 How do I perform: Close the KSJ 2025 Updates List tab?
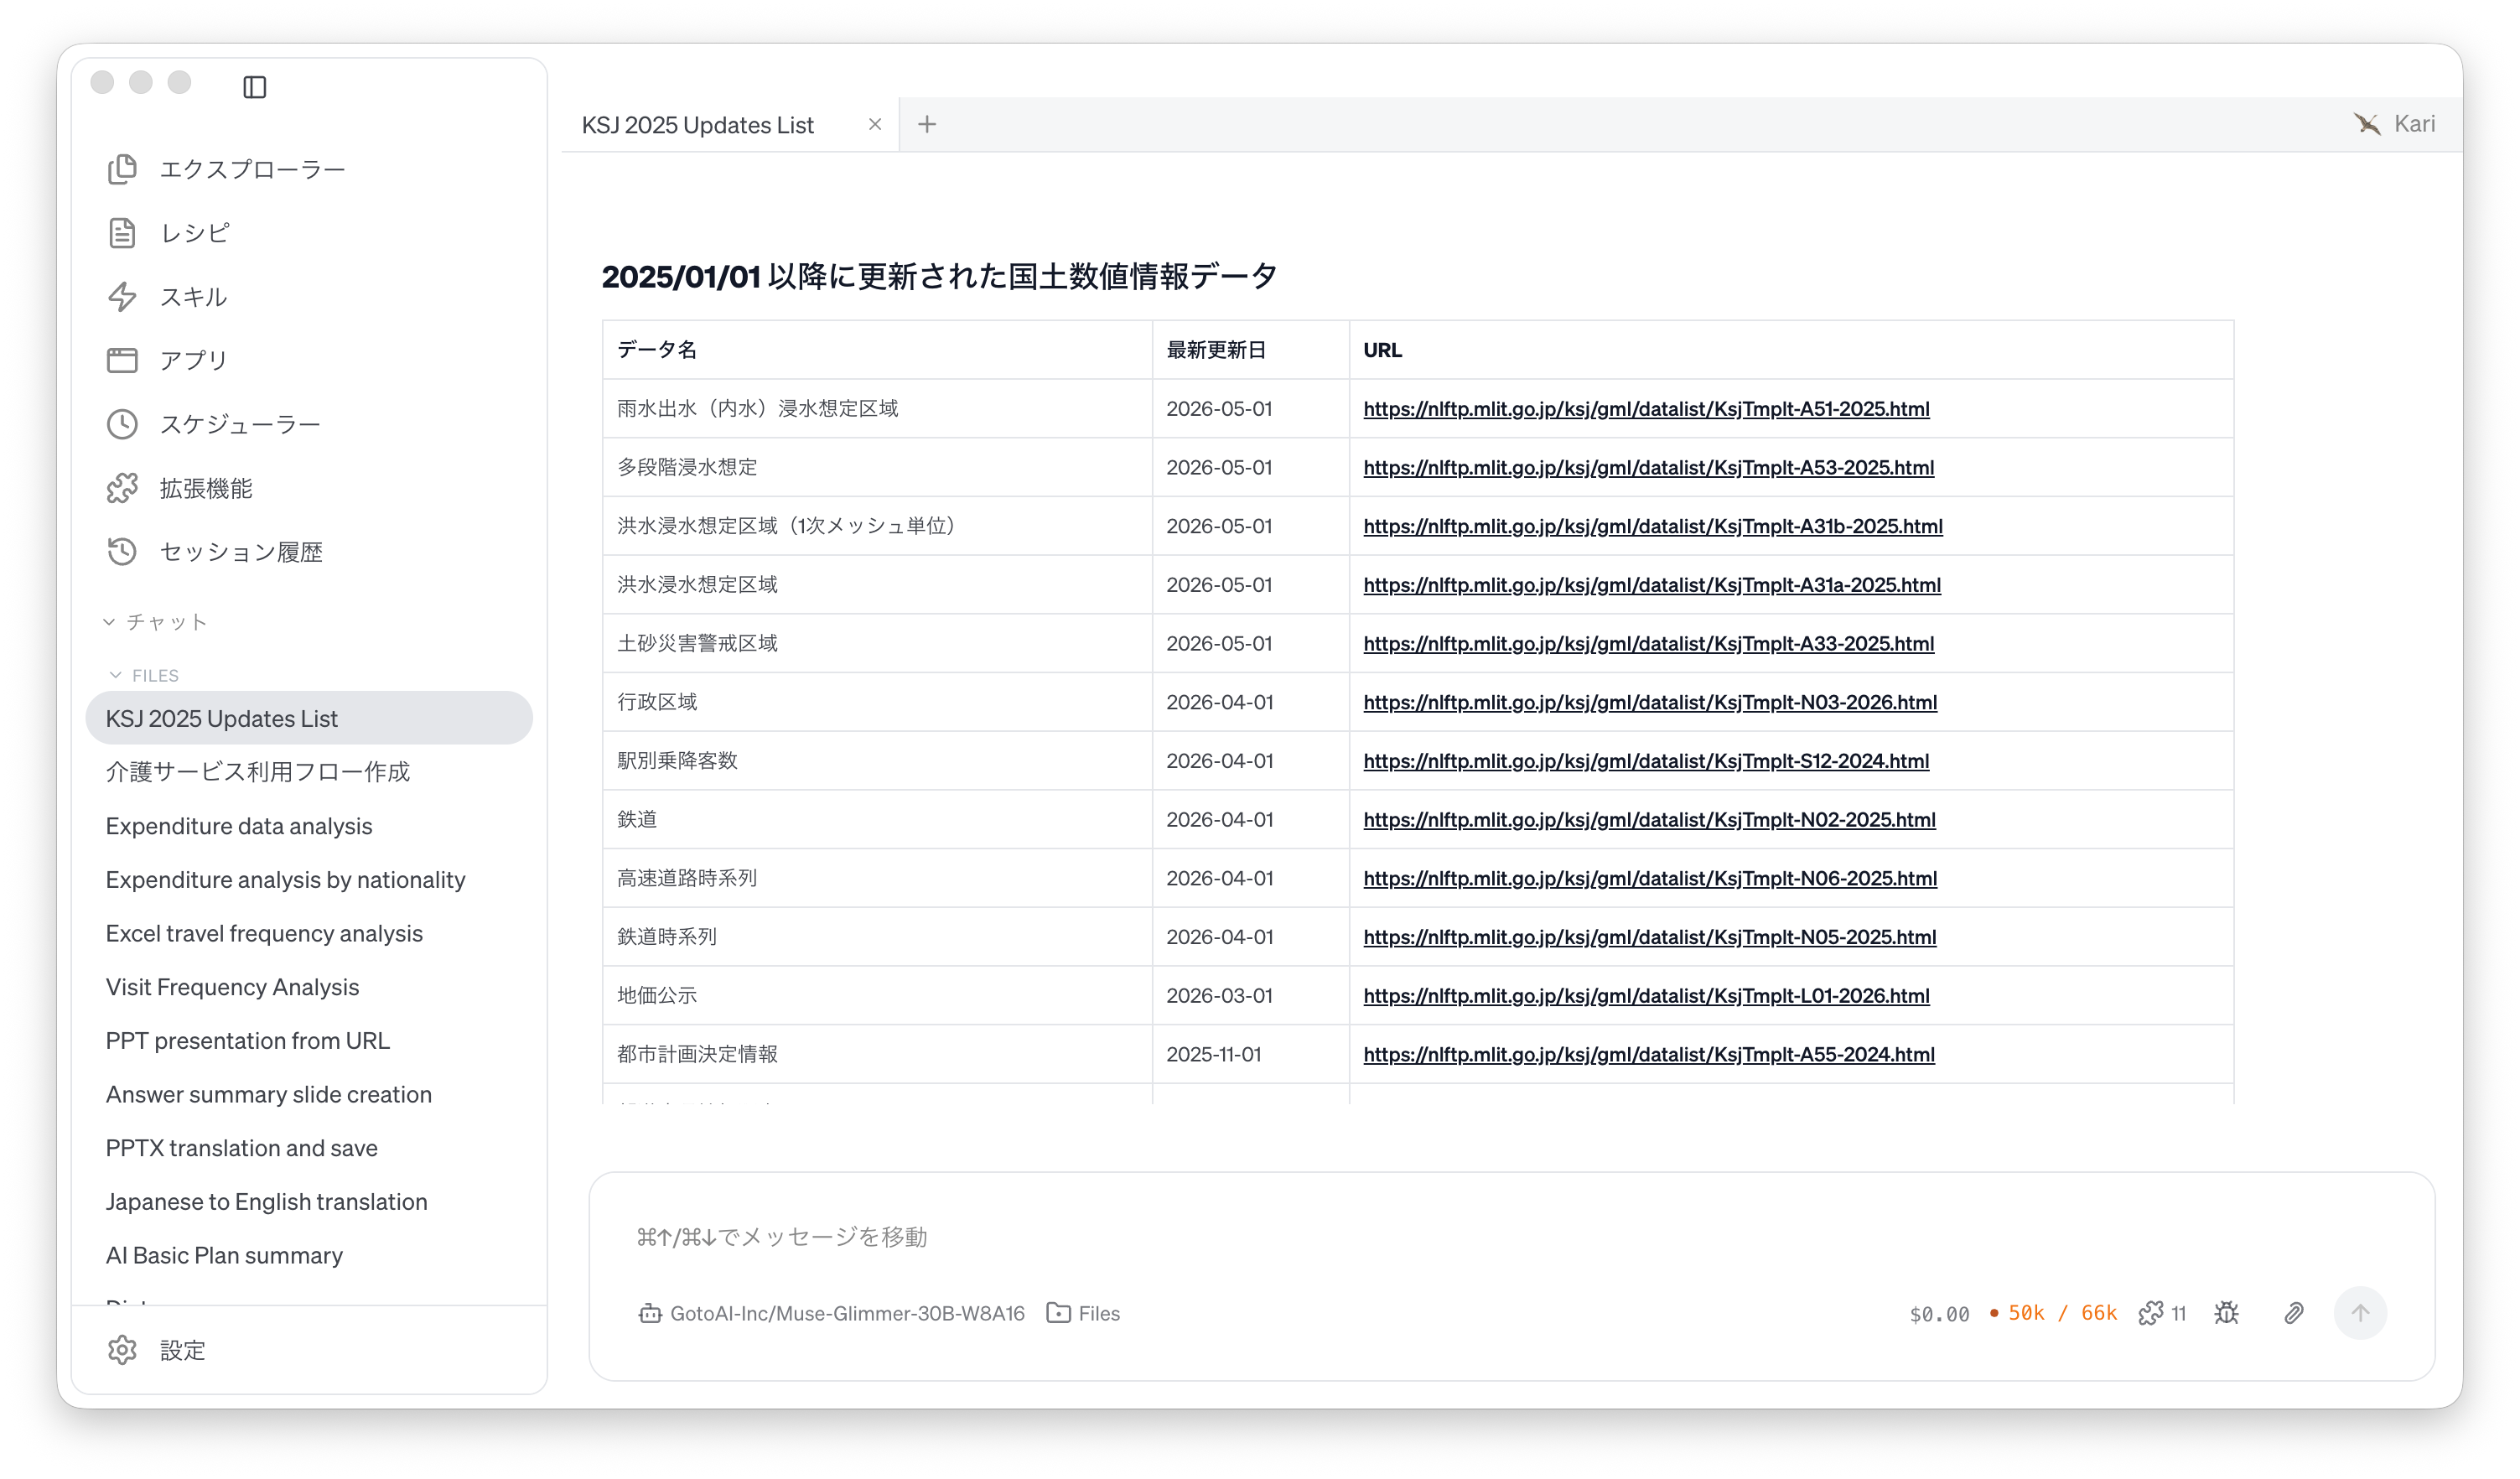click(x=875, y=124)
